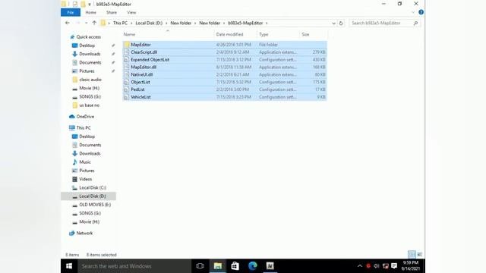Click the Expanded ObjectList file icon

(x=127, y=59)
